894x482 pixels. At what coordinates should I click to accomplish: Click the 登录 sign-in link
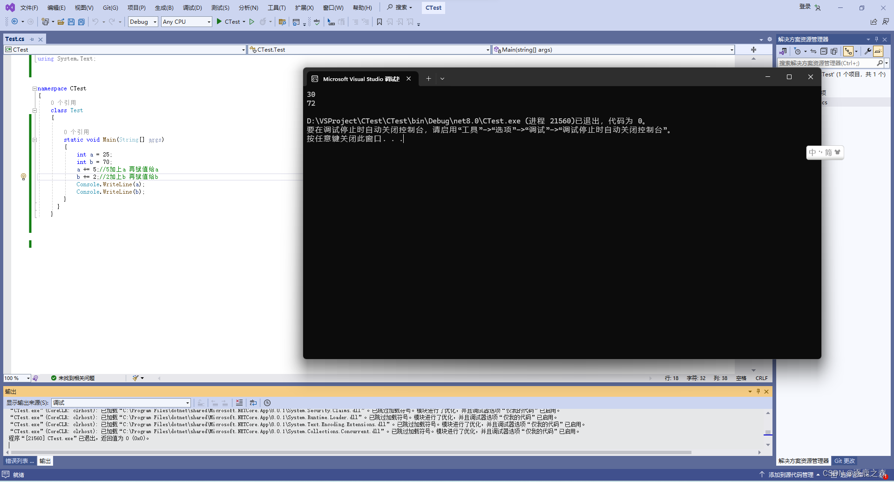click(x=805, y=7)
